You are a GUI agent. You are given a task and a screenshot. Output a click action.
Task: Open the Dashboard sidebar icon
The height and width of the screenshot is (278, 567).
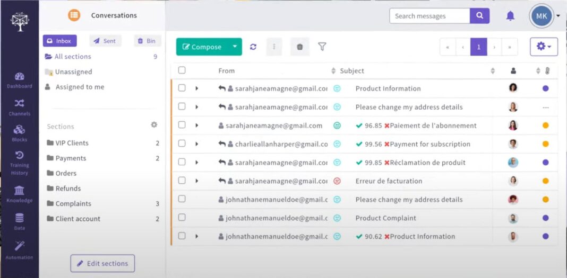coord(19,76)
